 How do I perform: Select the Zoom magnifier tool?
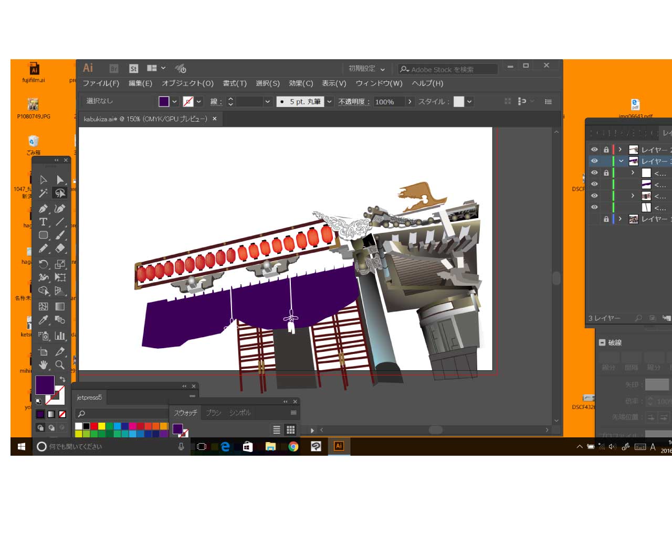click(60, 365)
